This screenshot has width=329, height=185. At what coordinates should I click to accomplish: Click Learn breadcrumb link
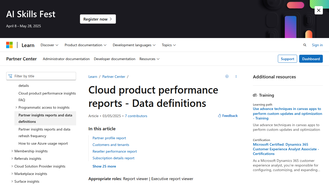click(x=93, y=77)
